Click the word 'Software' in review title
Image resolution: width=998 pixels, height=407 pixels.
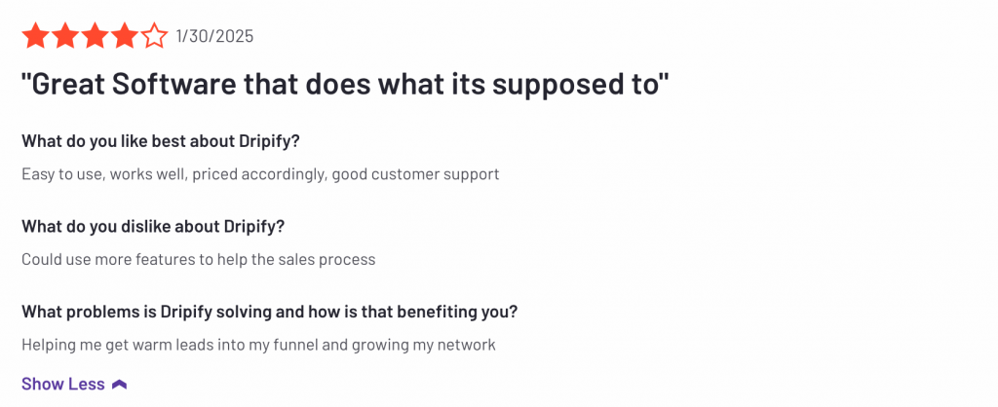pos(177,86)
